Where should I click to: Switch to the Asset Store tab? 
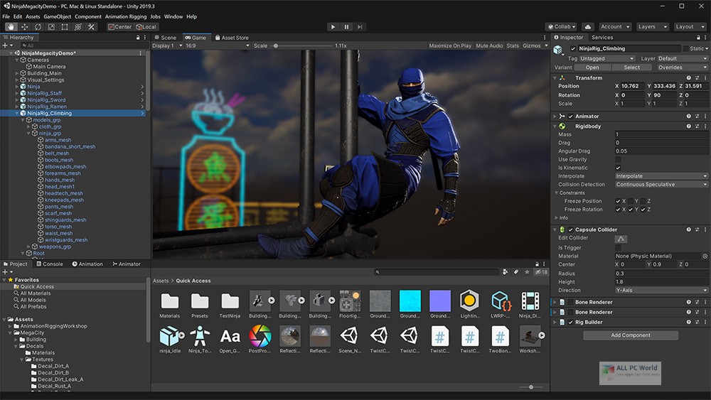[x=232, y=38]
